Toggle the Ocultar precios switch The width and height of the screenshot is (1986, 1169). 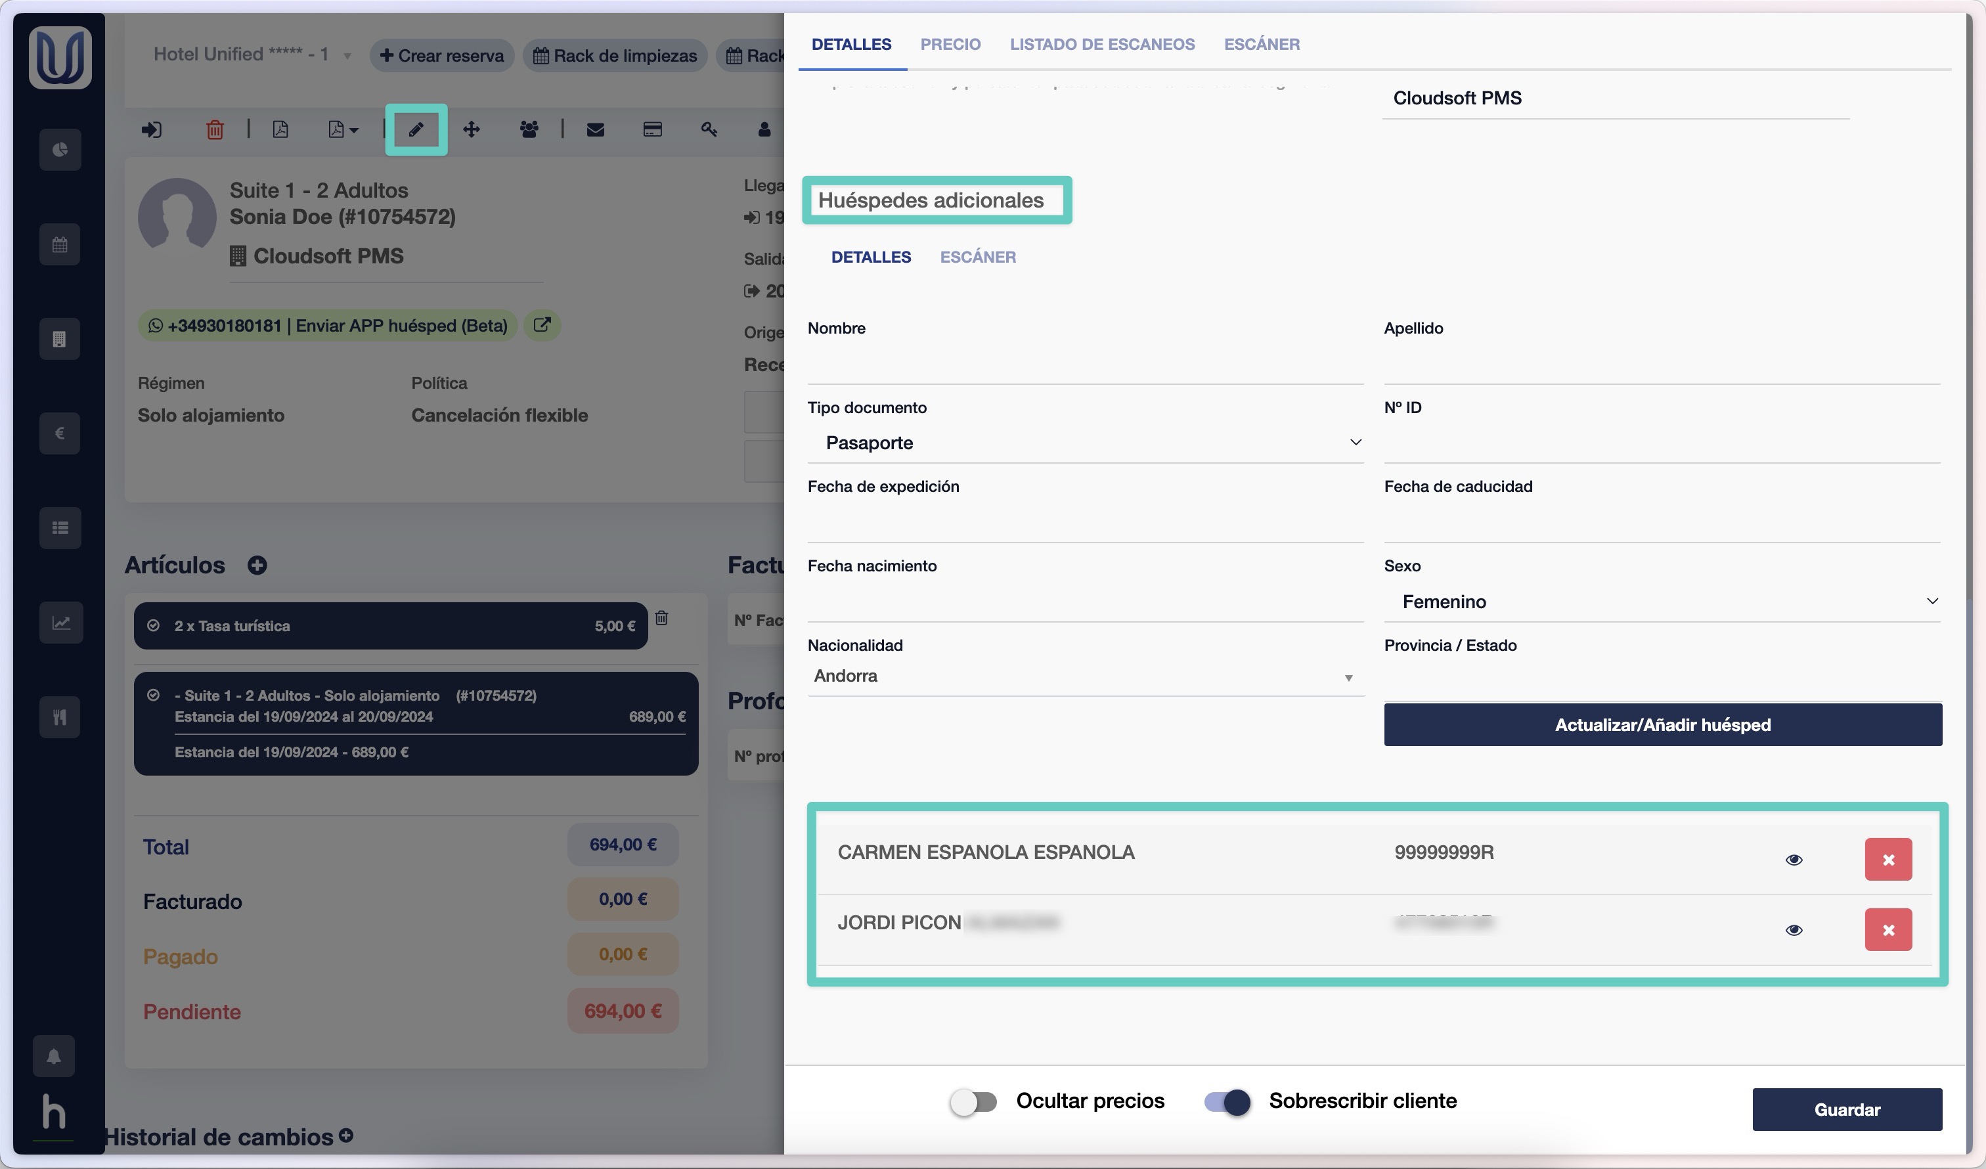point(973,1101)
